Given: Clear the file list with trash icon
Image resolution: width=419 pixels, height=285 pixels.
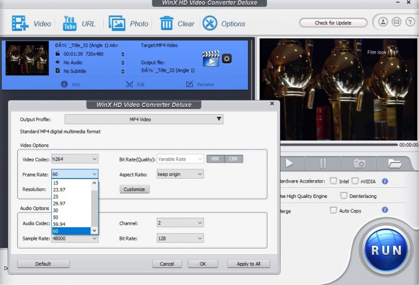Looking at the screenshot, I should (167, 24).
